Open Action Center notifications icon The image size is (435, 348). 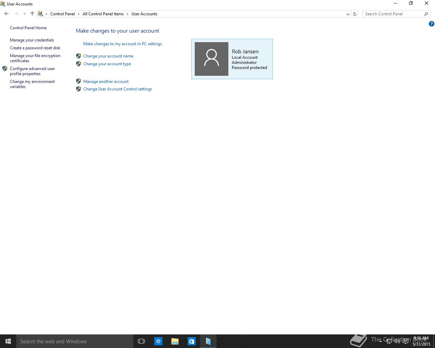[405, 341]
